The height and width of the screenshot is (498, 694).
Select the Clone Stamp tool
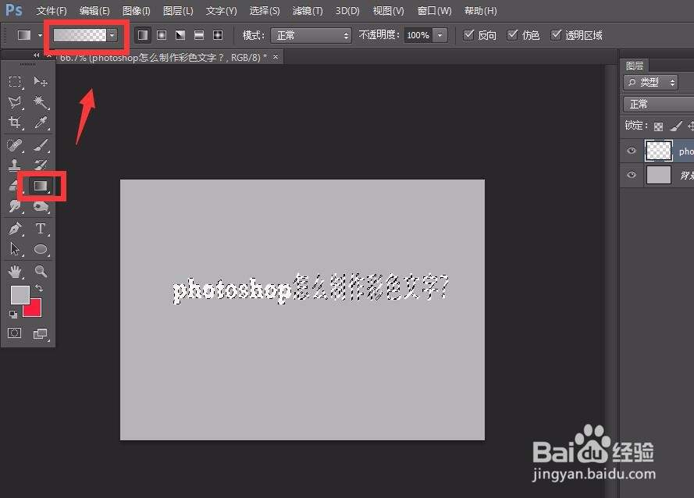[x=15, y=165]
